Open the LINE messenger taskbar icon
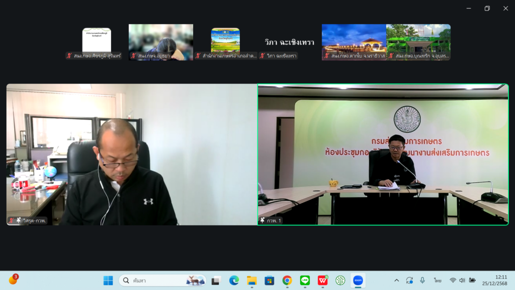Screen dimensions: 515x290 [305, 280]
